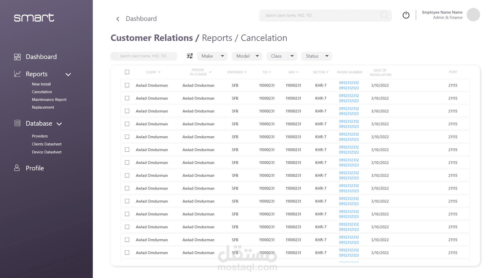The image size is (495, 278).
Task: Check the last fully visible row checkbox
Action: [127, 253]
